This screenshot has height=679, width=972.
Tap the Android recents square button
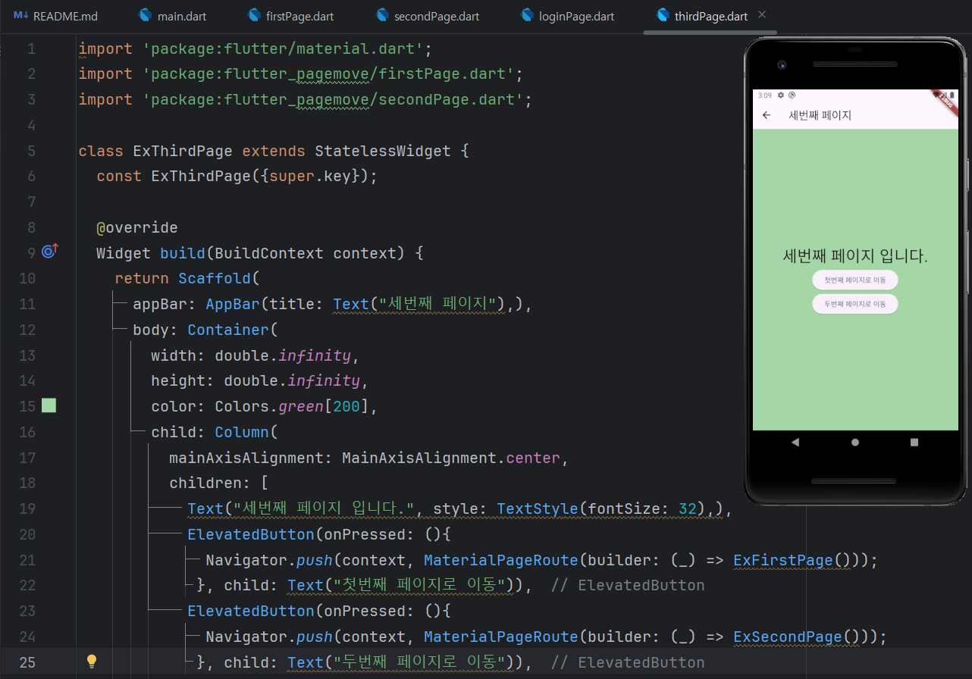point(914,442)
